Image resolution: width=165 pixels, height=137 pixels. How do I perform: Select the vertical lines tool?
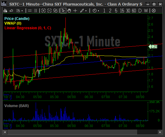pos(36,11)
